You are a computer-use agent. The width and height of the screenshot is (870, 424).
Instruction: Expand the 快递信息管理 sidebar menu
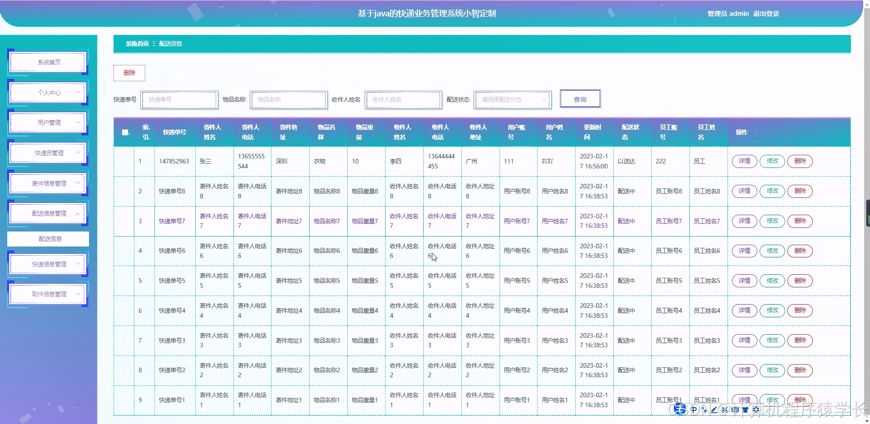pos(48,264)
